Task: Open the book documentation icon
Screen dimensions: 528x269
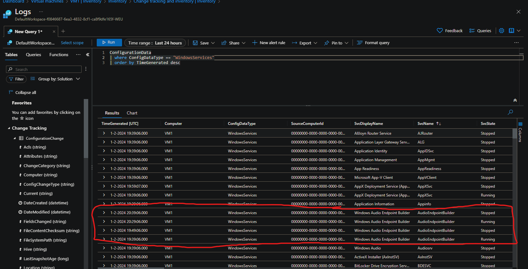Action: click(x=511, y=31)
